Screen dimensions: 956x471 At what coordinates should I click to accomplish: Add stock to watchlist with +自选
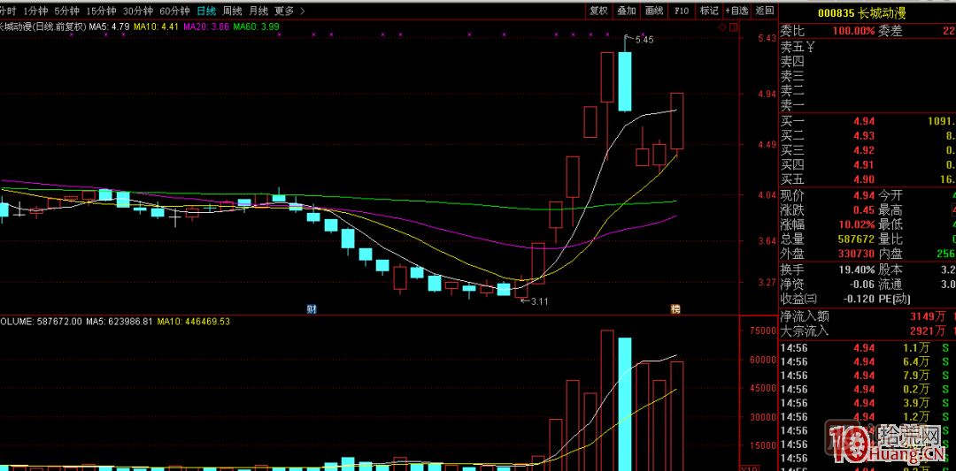pos(736,11)
